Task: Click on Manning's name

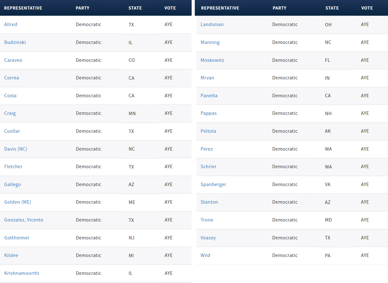Action: click(210, 42)
